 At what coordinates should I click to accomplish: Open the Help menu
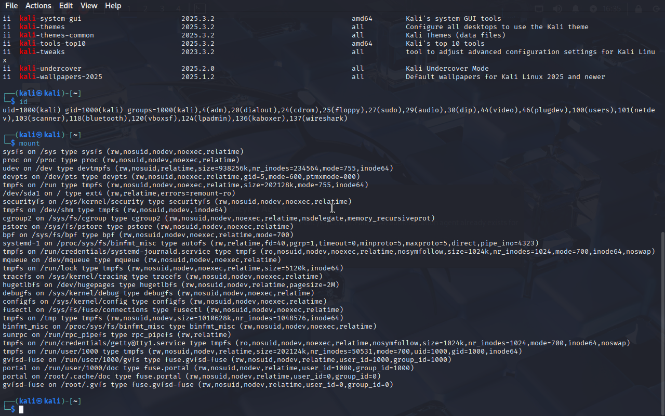[113, 6]
